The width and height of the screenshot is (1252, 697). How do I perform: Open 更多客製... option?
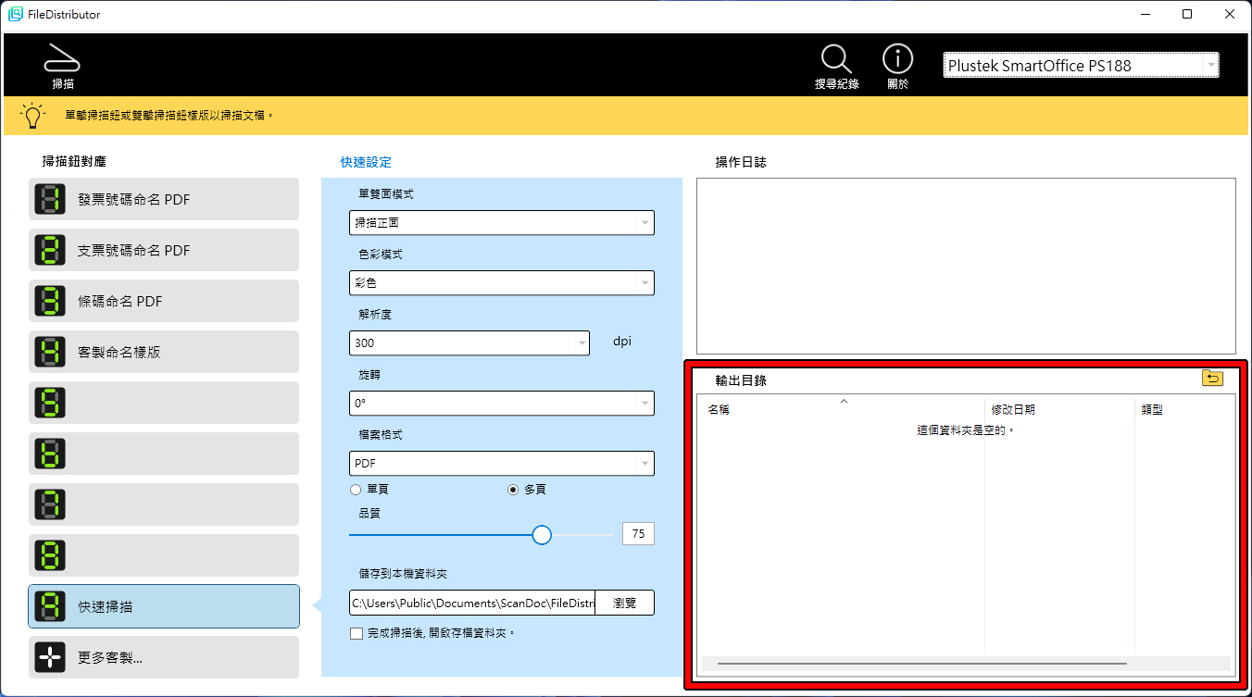click(164, 657)
